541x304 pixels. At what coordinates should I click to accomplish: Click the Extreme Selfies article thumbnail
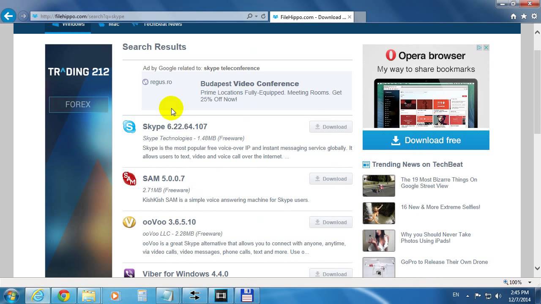click(x=379, y=213)
